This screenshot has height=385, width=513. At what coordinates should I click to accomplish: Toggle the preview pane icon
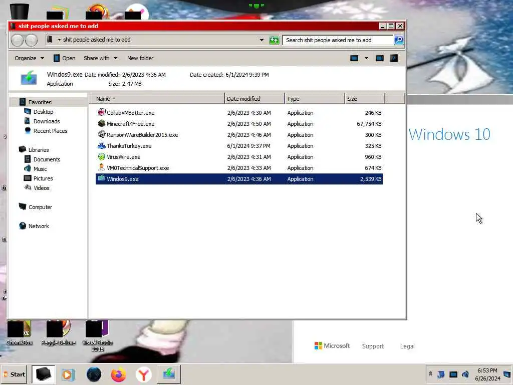(x=380, y=58)
